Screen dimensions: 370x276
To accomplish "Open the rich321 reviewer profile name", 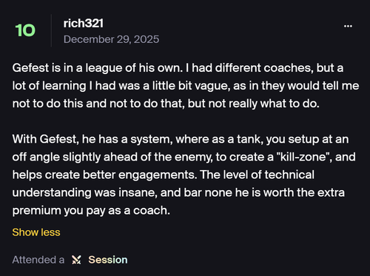I will click(84, 24).
